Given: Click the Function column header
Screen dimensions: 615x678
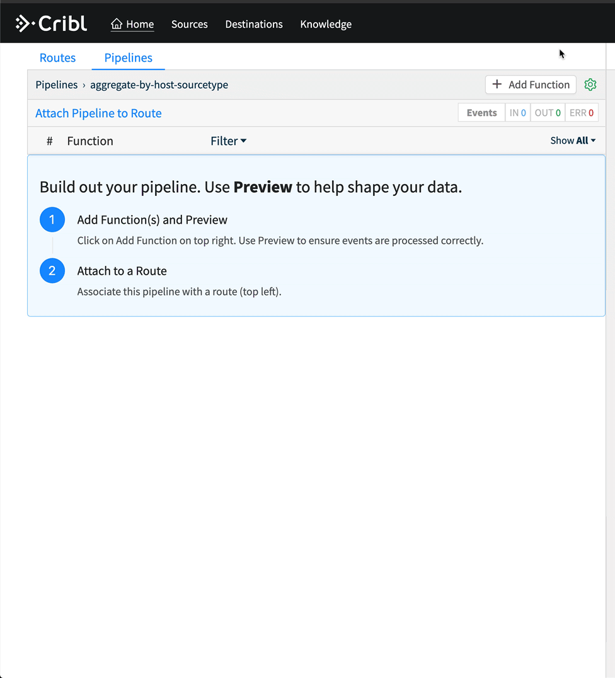Looking at the screenshot, I should point(90,141).
